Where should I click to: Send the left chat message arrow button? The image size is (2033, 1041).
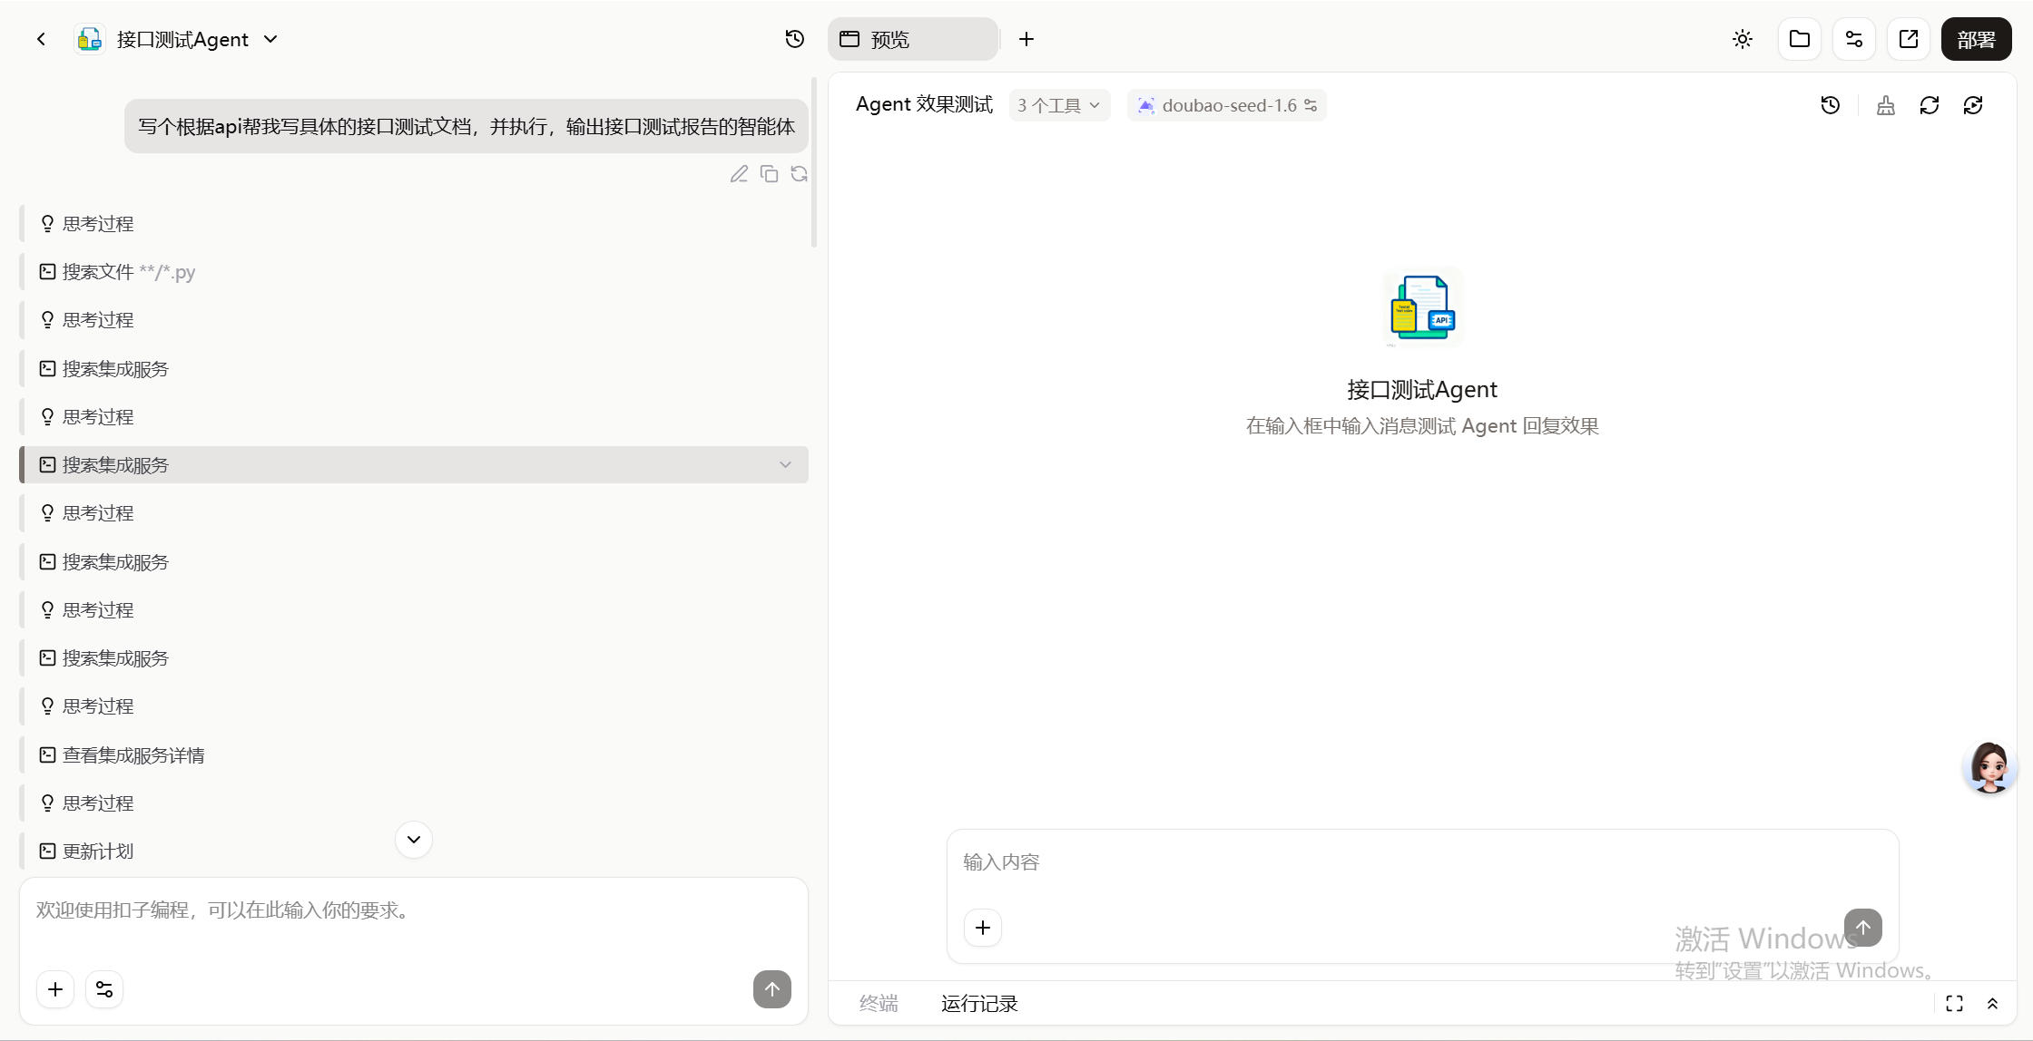pos(772,989)
